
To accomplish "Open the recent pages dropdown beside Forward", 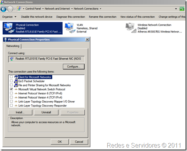I will click(15, 9).
